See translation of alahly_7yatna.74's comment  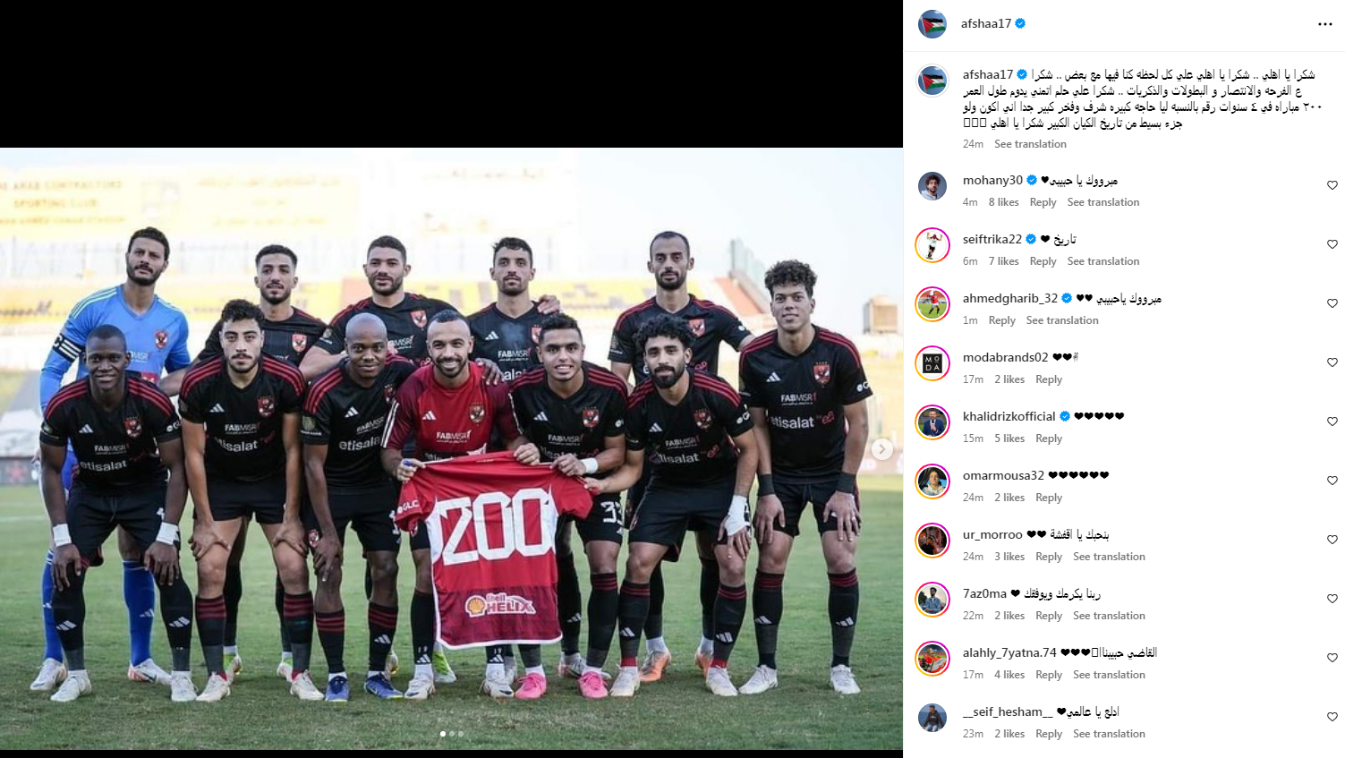[1109, 675]
